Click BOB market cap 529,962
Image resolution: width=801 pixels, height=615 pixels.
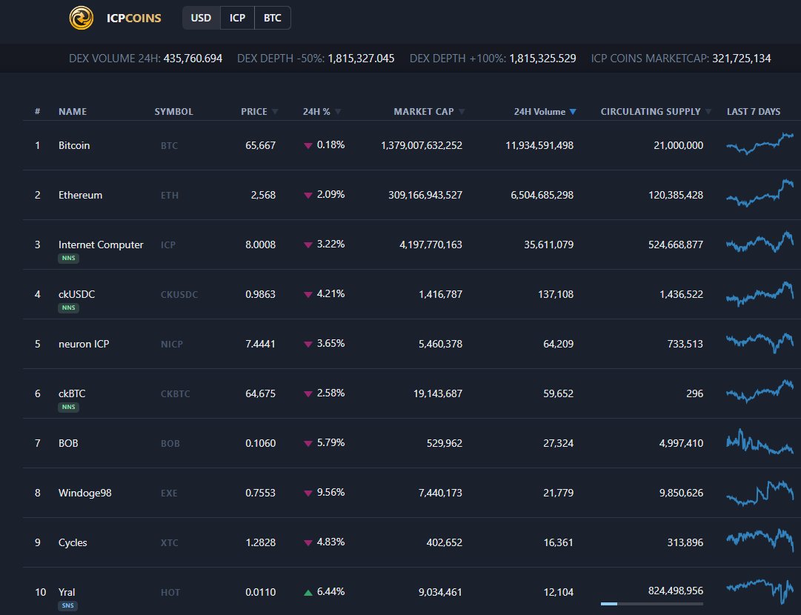[x=445, y=443]
